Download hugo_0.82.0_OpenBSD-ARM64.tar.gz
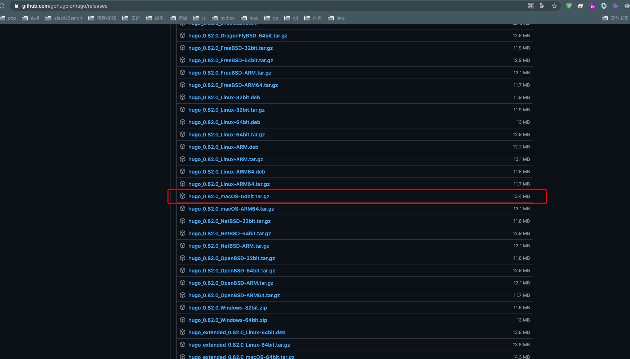This screenshot has height=359, width=630. 234,295
